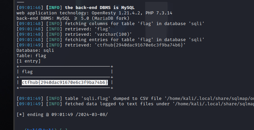
Task: Click the CSV file path after 'dumped to'
Action: coord(209,99)
